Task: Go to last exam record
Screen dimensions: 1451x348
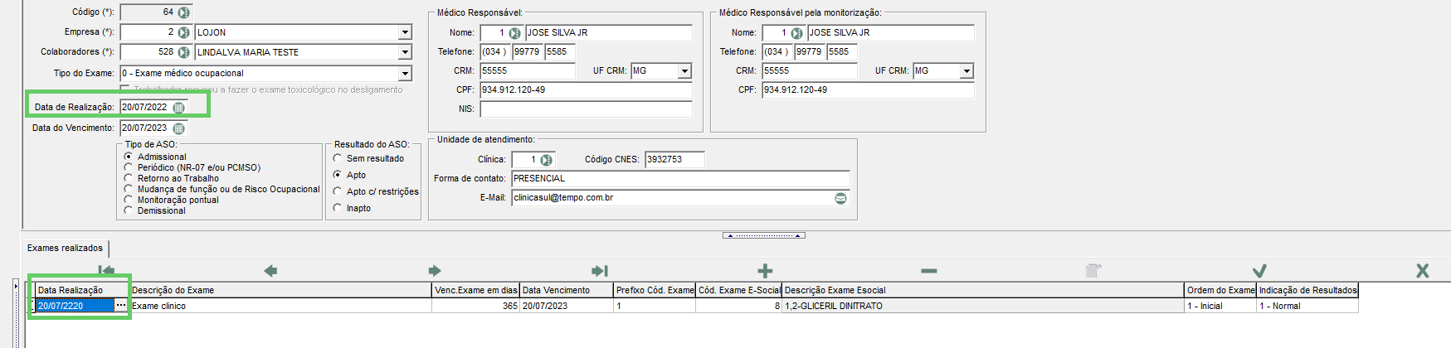Action: tap(600, 271)
